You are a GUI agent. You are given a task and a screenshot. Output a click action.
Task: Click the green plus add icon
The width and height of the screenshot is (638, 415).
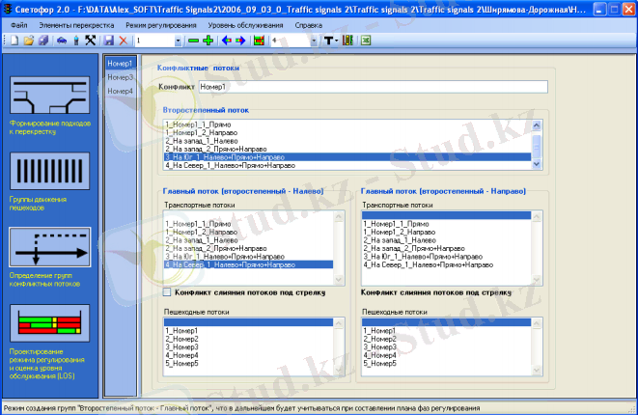208,41
